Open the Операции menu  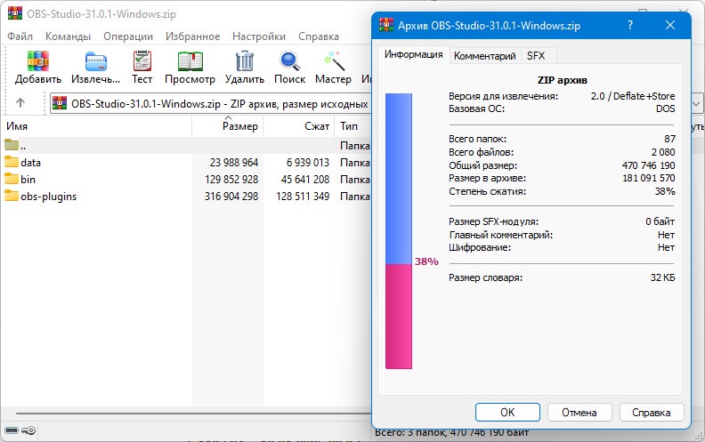click(x=128, y=36)
